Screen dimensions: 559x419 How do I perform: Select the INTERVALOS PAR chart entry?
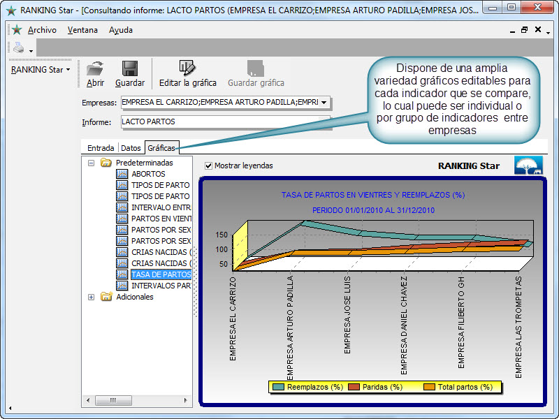point(161,286)
